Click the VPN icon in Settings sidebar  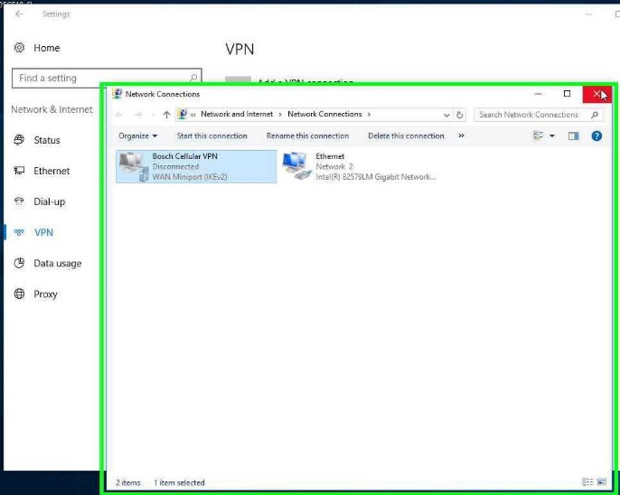(19, 232)
